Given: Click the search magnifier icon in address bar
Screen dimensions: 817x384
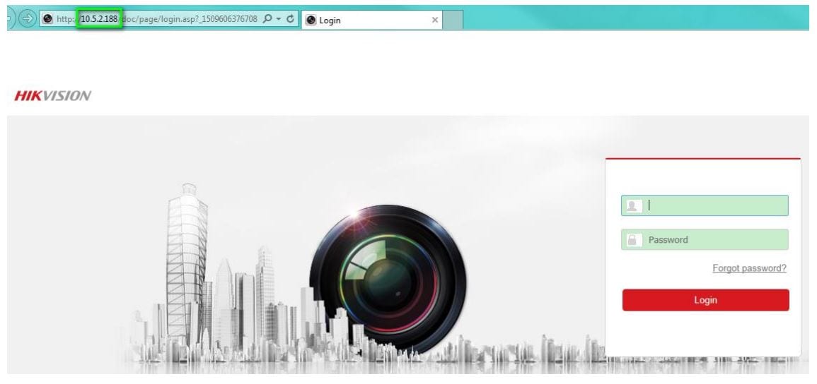Looking at the screenshot, I should 267,19.
